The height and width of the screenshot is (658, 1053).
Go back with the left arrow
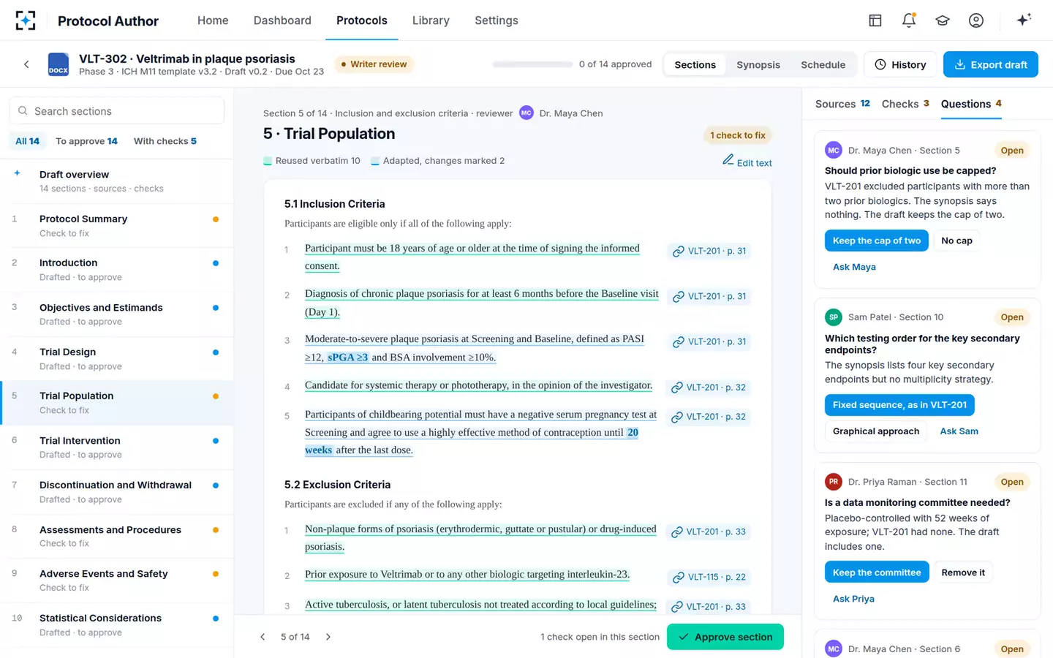coord(26,64)
